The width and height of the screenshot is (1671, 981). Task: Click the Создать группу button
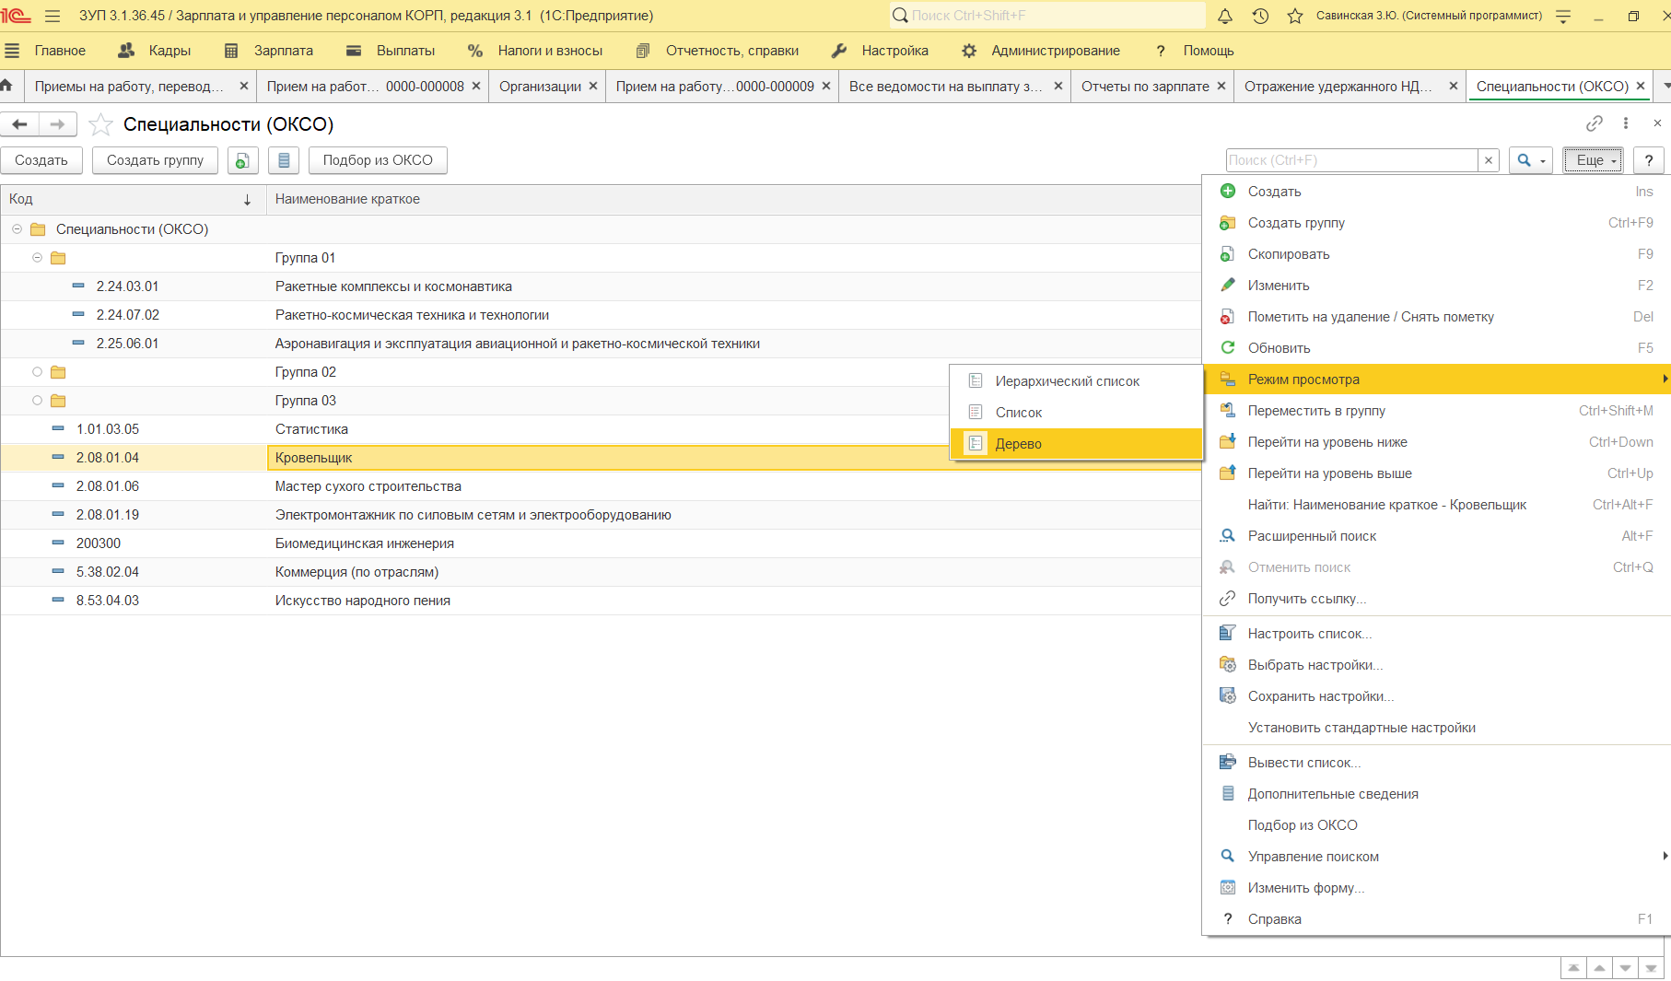(155, 160)
